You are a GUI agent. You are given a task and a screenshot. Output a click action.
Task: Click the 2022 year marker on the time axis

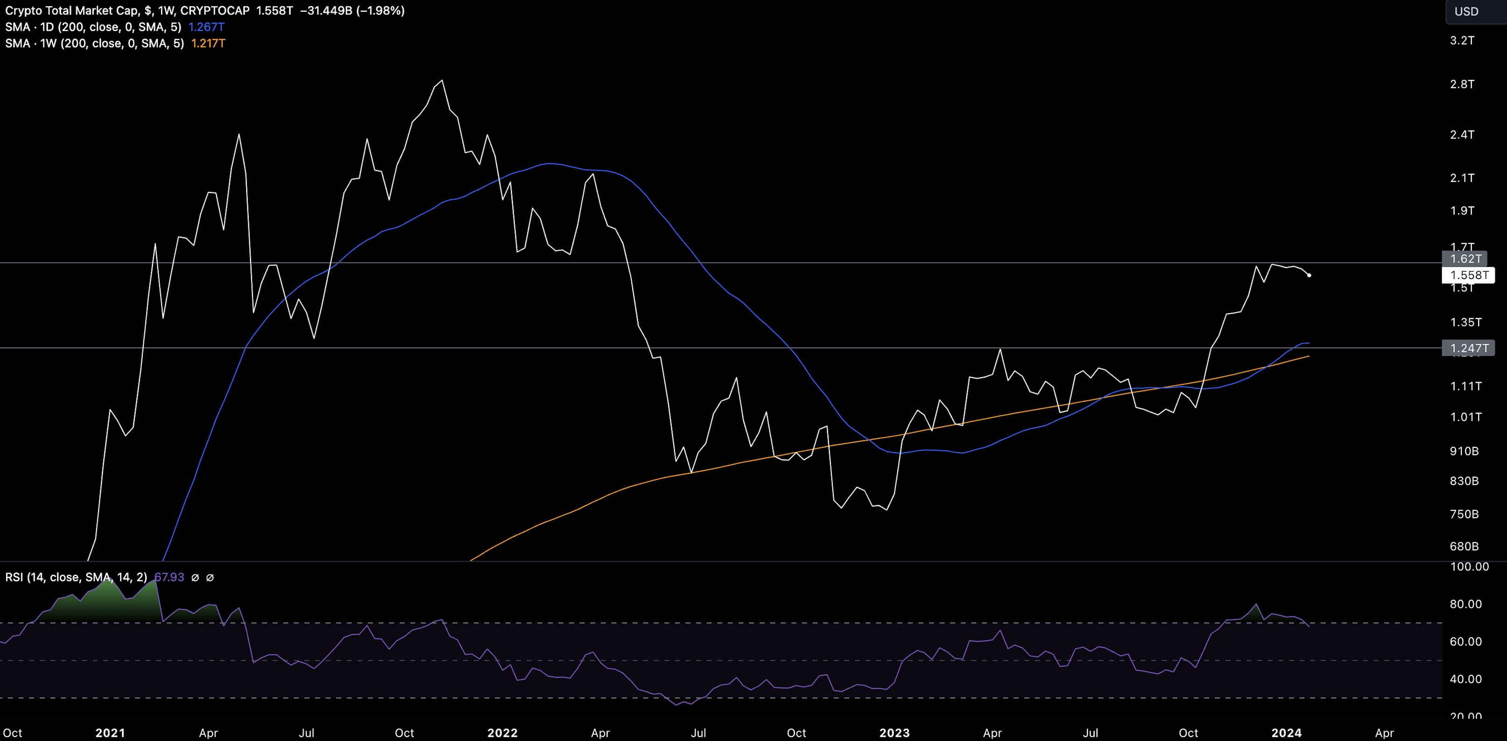(x=502, y=733)
